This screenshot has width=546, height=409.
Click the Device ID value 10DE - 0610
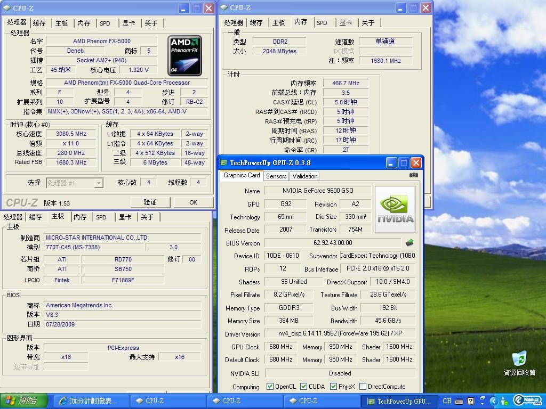[283, 256]
